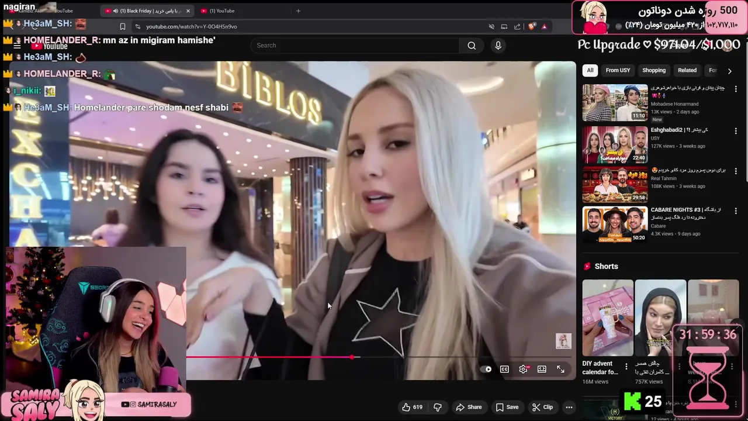Click the Clip button
Viewport: 748px width, 421px height.
tap(542, 407)
